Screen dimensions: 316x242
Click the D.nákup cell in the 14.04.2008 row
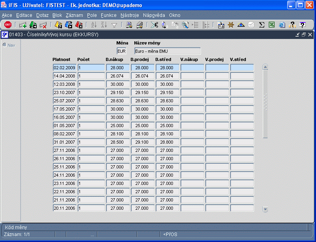(x=118, y=76)
